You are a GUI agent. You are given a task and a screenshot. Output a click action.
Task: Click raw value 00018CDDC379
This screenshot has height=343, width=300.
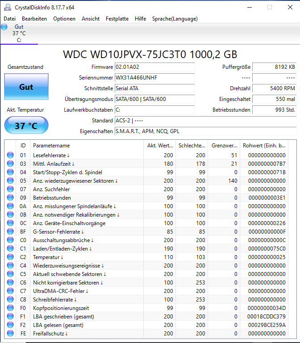click(x=267, y=317)
